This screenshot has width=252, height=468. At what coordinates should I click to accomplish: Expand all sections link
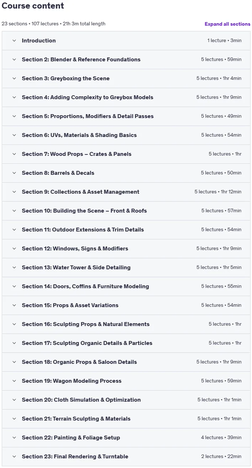coord(227,24)
